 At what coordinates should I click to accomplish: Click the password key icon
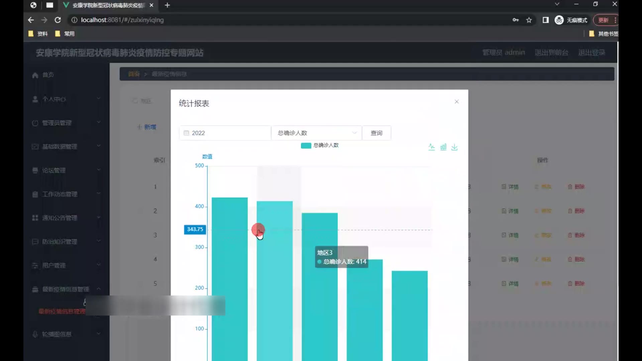pyautogui.click(x=515, y=20)
